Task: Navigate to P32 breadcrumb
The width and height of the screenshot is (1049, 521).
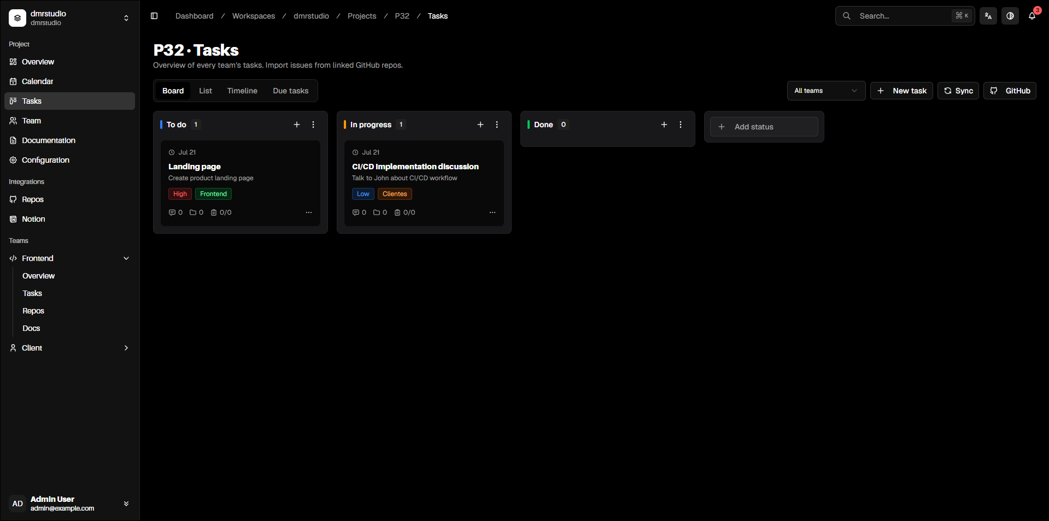Action: (402, 16)
